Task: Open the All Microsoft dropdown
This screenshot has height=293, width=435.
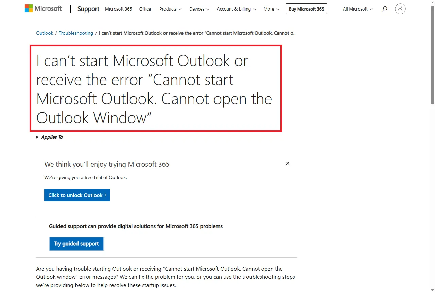Action: (x=358, y=9)
